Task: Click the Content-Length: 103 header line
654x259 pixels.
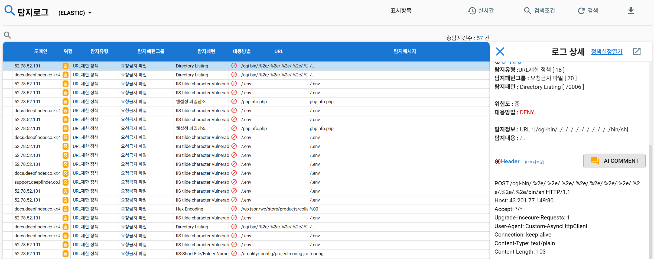Action: 520,252
